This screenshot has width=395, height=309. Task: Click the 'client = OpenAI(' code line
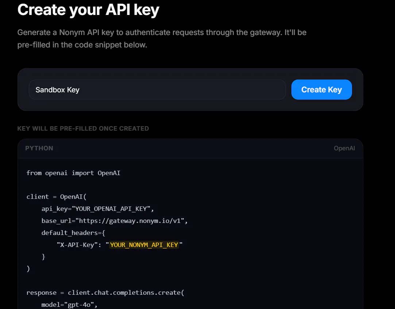pyautogui.click(x=57, y=197)
